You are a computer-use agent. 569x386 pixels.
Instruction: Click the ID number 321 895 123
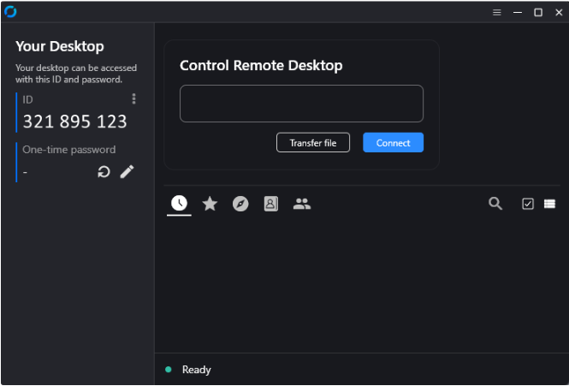click(74, 122)
